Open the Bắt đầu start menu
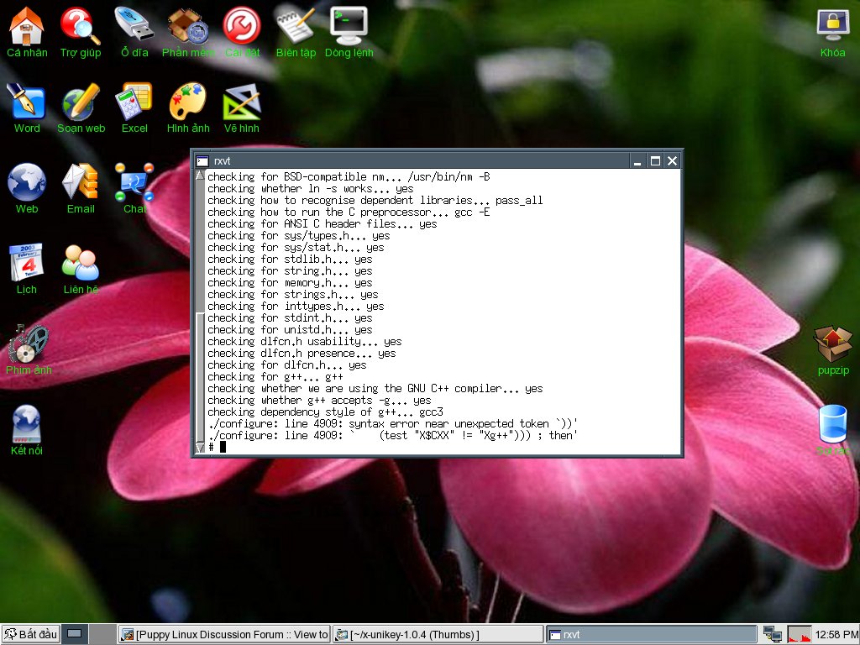 tap(31, 635)
